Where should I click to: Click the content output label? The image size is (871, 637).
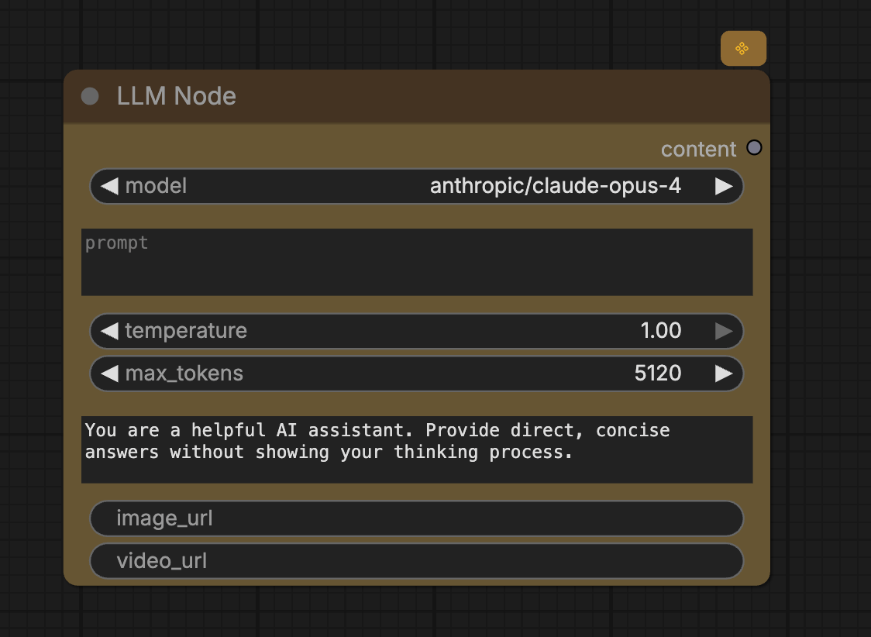(x=698, y=149)
